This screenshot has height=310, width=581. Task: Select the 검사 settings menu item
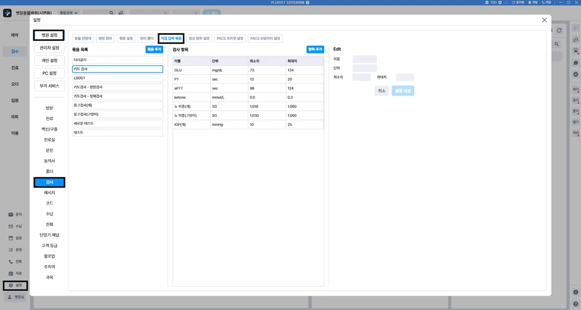(49, 182)
